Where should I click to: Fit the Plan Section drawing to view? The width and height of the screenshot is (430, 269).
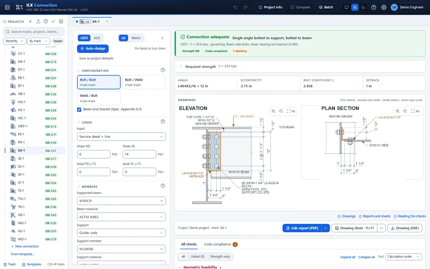[x=415, y=111]
